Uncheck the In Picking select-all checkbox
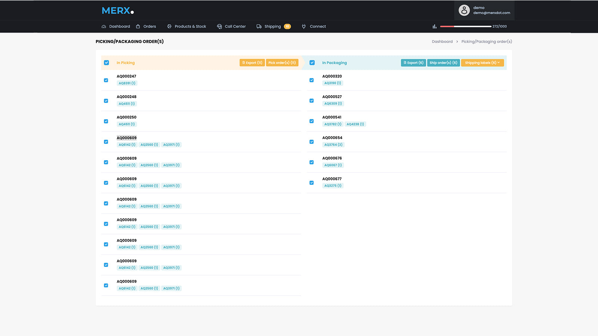The image size is (598, 336). click(x=107, y=63)
